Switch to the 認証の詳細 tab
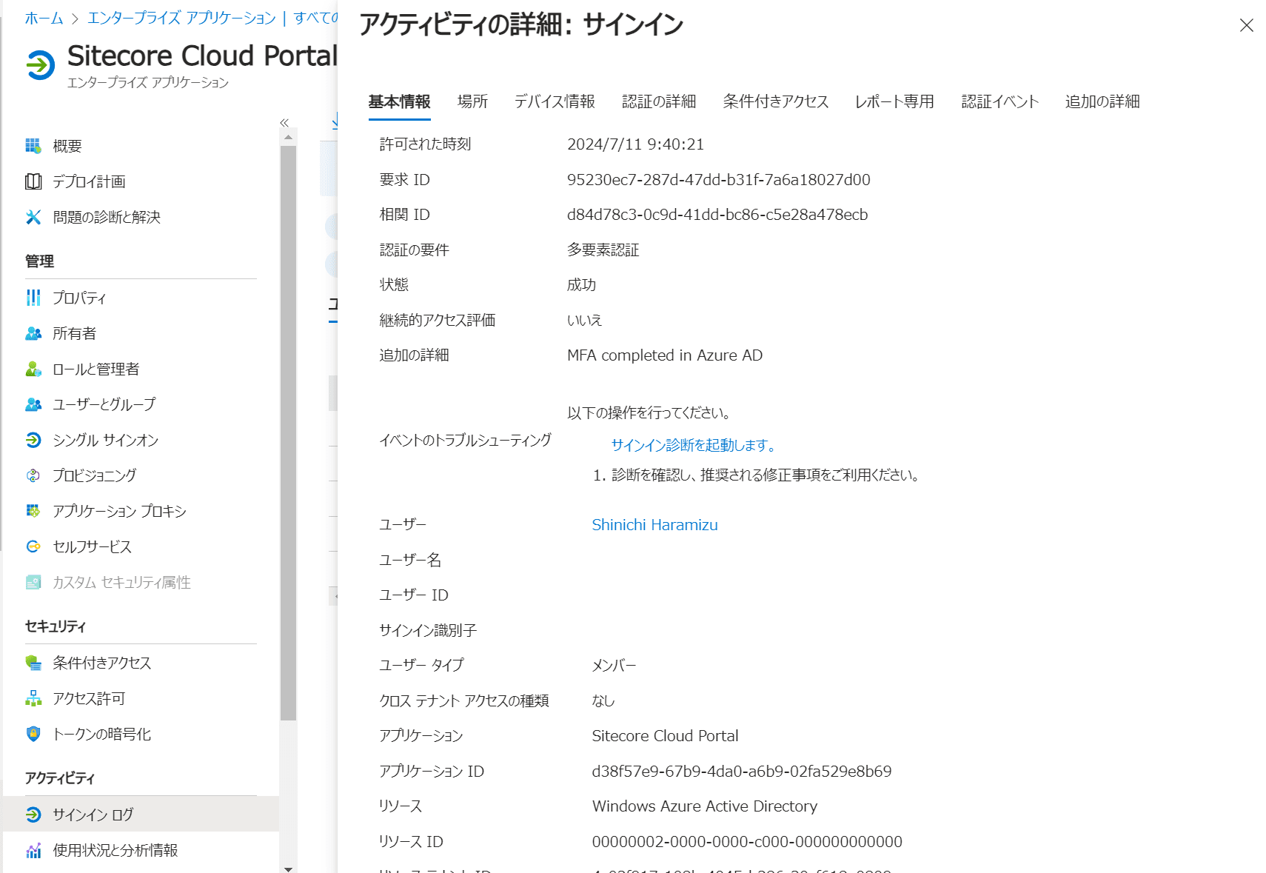 click(659, 101)
